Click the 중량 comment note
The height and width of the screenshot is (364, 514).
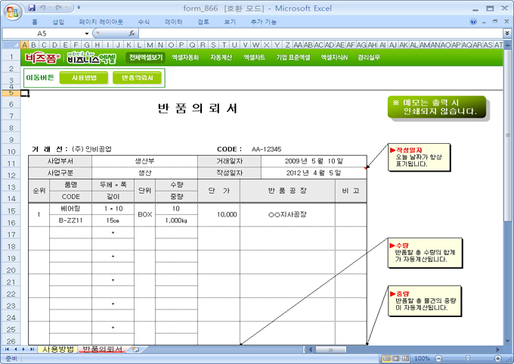[x=425, y=301]
